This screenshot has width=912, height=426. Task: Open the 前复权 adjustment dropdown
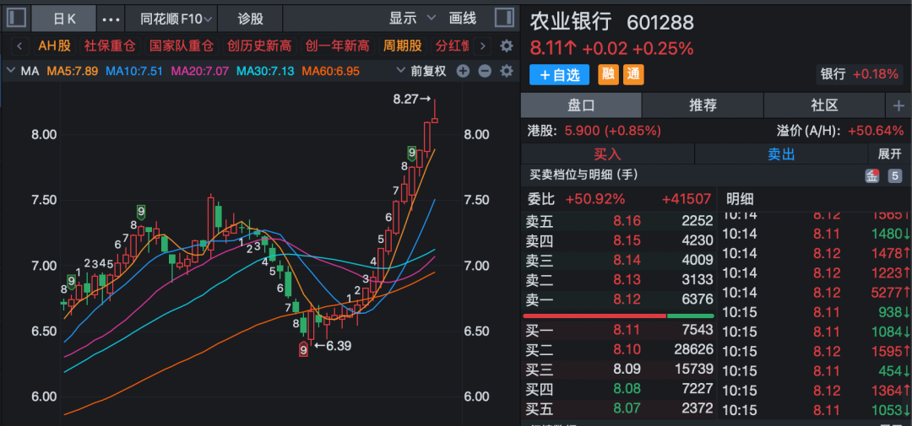pos(421,71)
